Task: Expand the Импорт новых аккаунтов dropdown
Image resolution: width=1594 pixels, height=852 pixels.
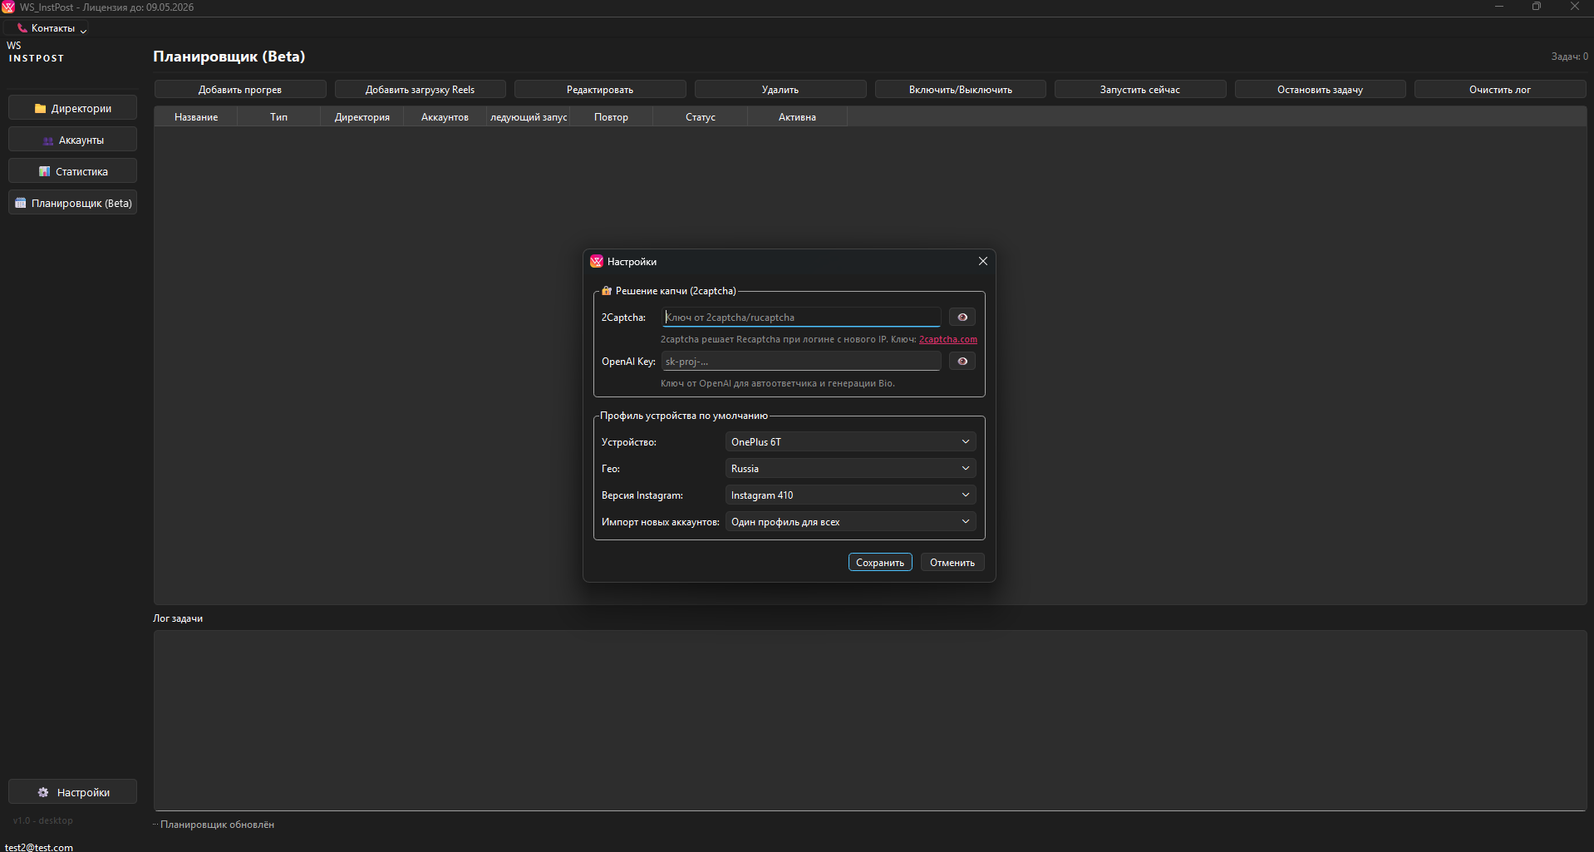Action: click(849, 522)
